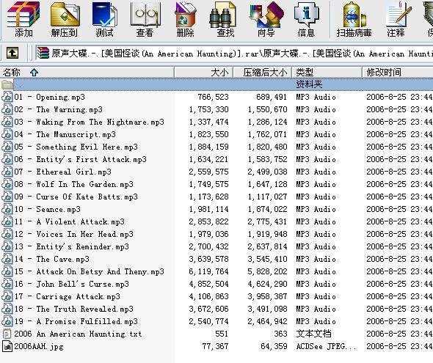Click the 添加 (Add) toolbar icon
Screen dimensions: 433x363
[23, 19]
